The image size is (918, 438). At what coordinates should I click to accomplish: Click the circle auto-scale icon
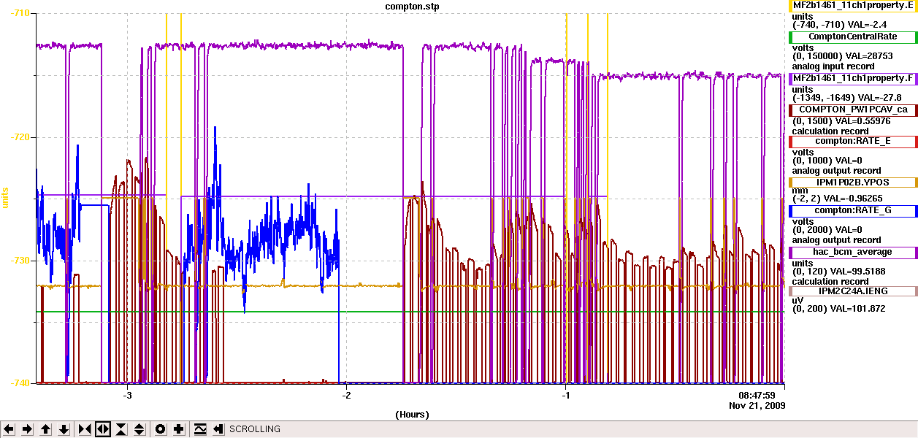click(x=161, y=429)
